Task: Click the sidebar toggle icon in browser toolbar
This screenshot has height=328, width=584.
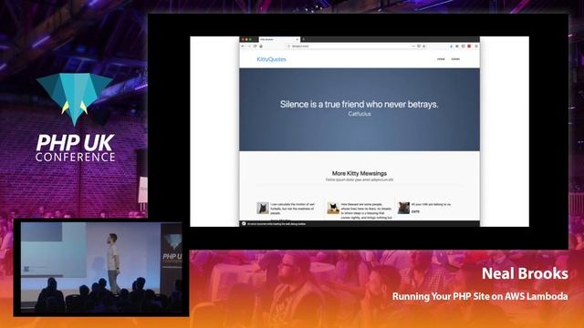Action: (464, 46)
